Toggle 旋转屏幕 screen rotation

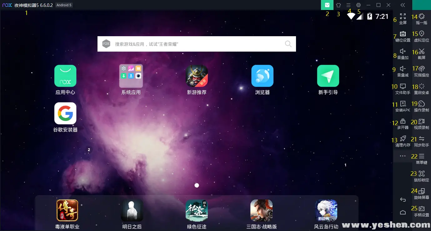[422, 192]
